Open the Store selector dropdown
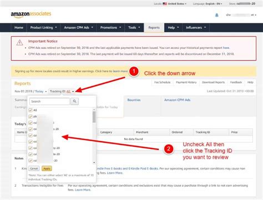 [x=242, y=3]
